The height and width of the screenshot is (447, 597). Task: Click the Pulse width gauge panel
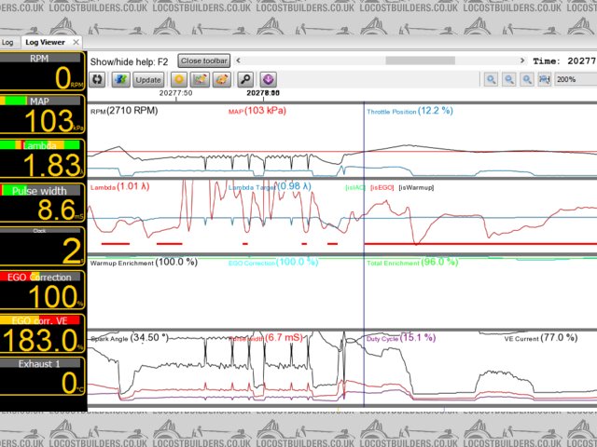pyautogui.click(x=43, y=203)
